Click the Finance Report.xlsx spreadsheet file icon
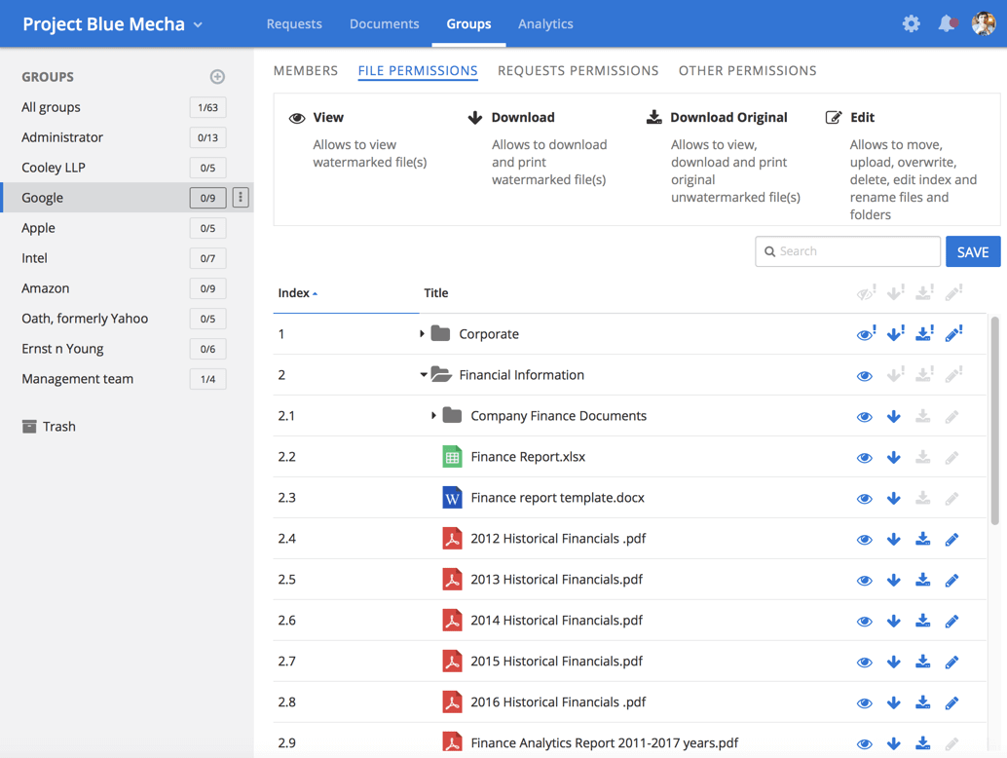 pyautogui.click(x=452, y=457)
